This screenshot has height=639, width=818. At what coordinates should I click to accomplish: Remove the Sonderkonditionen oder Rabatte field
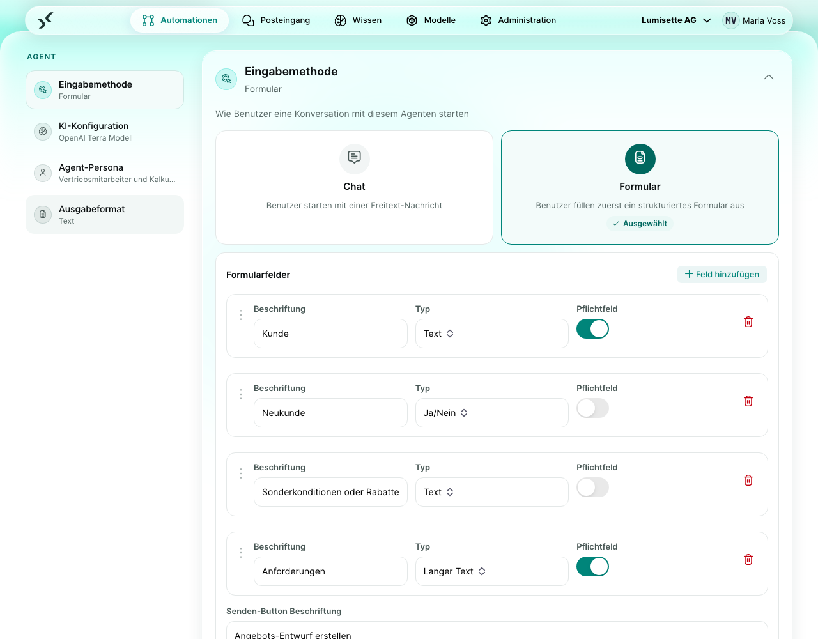(x=748, y=481)
